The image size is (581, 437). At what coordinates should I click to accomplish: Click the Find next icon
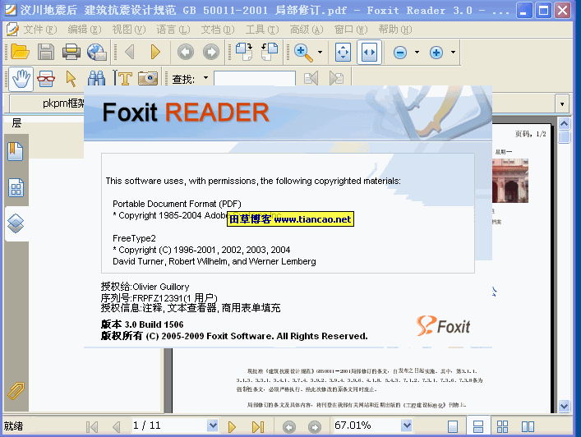point(336,78)
